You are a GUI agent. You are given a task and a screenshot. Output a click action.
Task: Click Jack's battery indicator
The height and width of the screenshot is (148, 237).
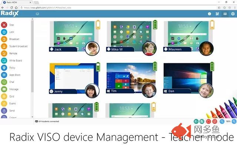point(98,25)
